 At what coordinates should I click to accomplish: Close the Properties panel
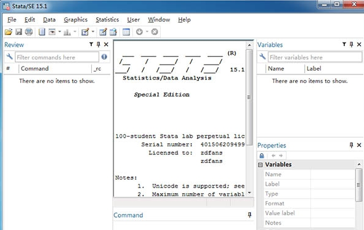(359, 145)
